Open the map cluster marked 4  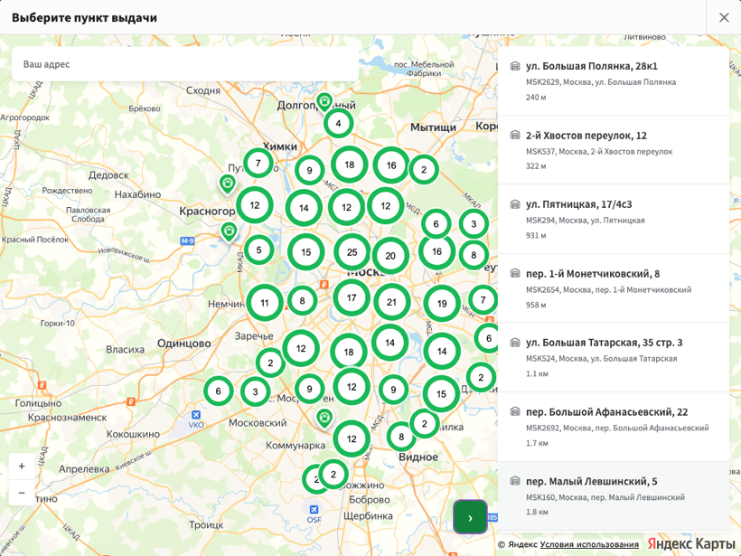338,123
